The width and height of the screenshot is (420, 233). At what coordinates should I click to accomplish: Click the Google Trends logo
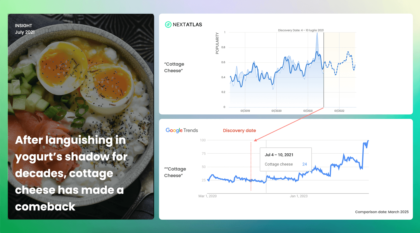(x=182, y=130)
